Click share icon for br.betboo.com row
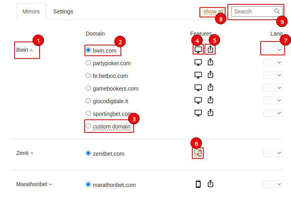 click(x=210, y=74)
